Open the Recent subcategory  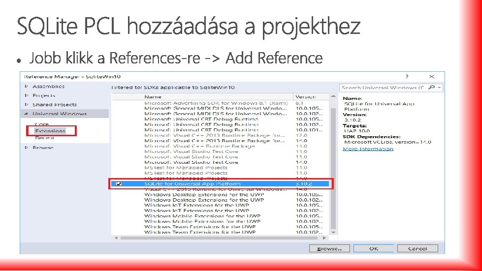[x=45, y=138]
